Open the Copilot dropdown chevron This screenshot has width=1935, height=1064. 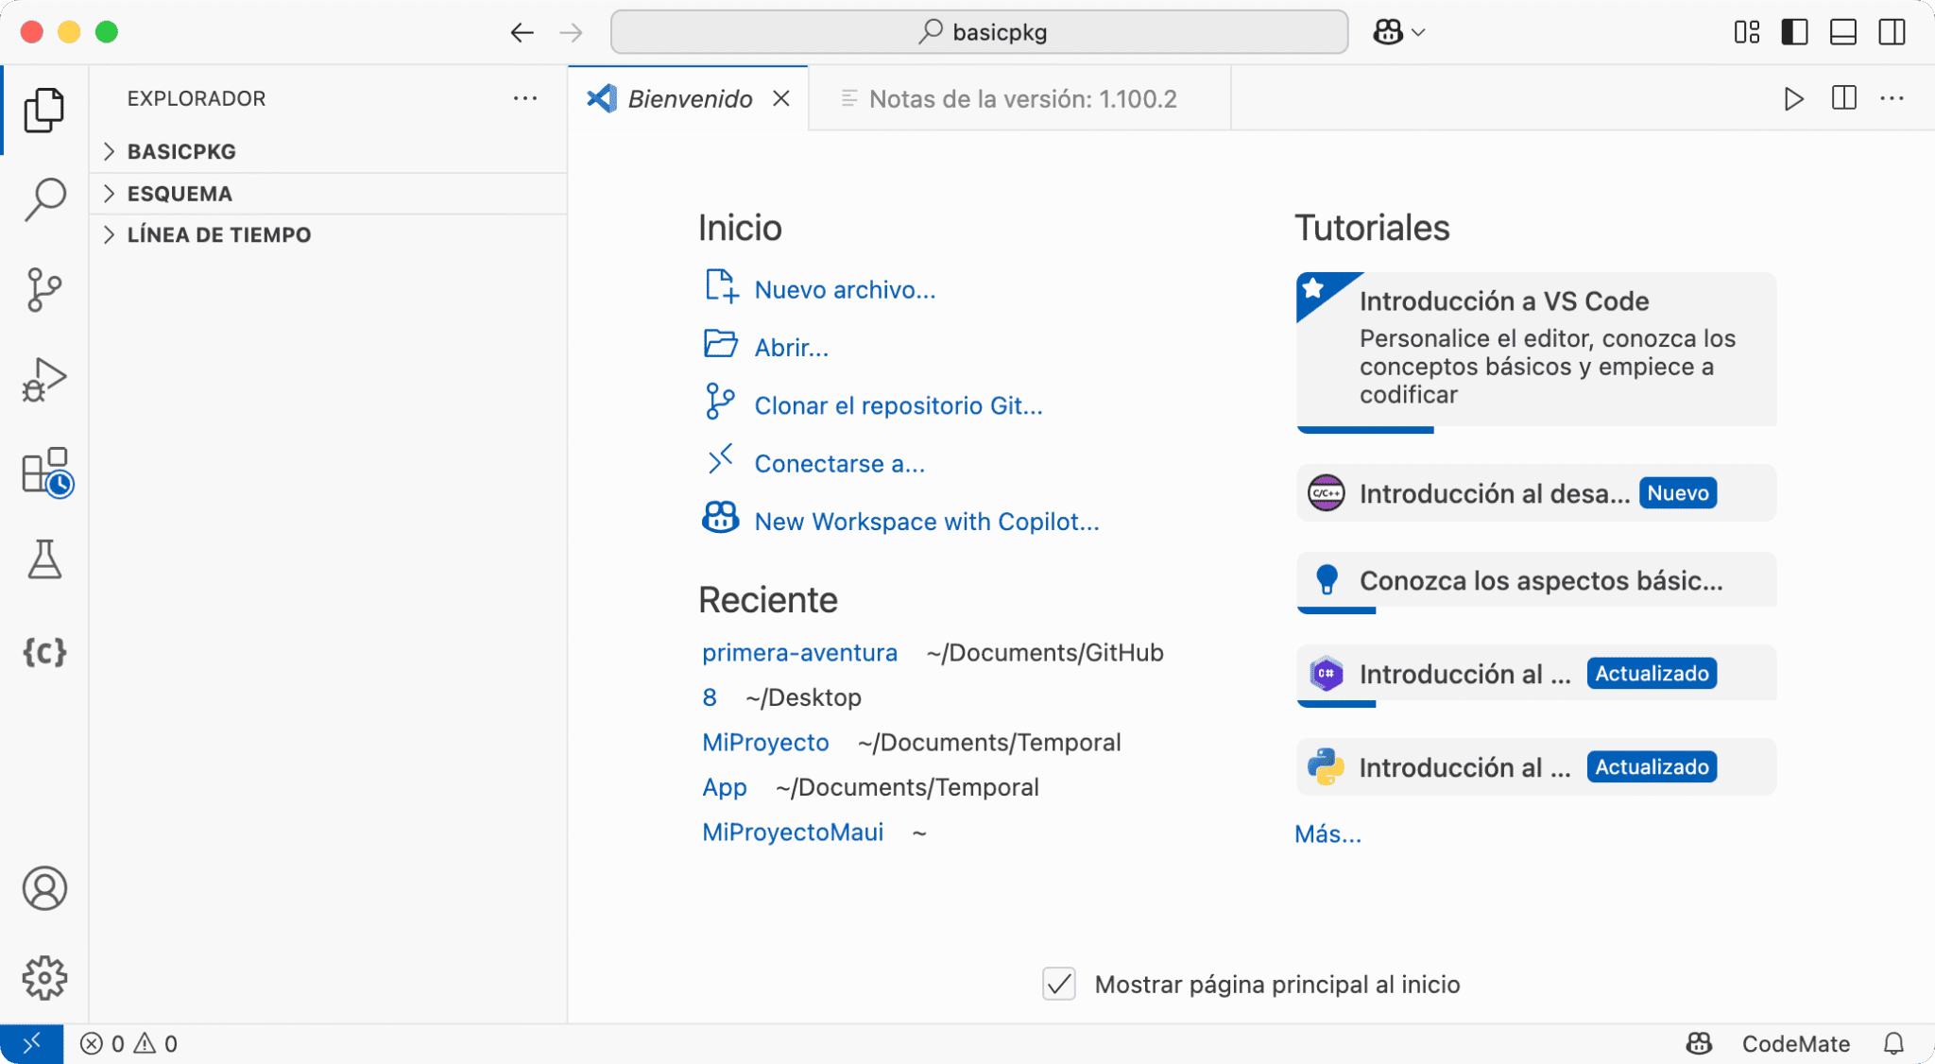coord(1416,31)
